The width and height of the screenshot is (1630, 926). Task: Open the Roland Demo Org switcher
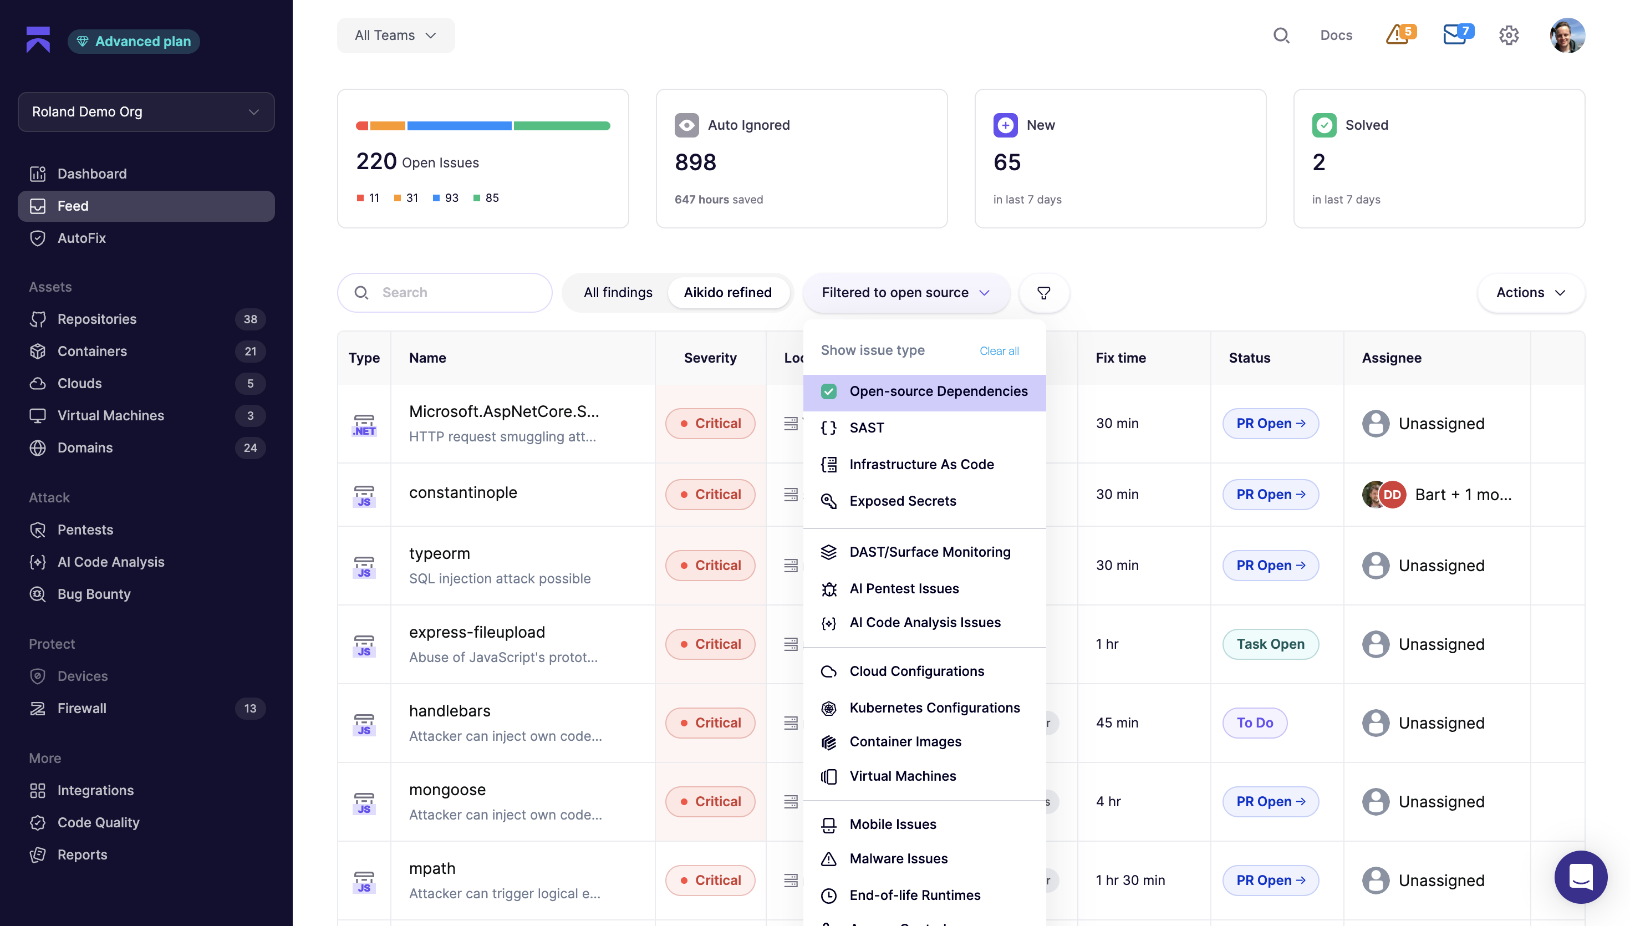click(146, 112)
